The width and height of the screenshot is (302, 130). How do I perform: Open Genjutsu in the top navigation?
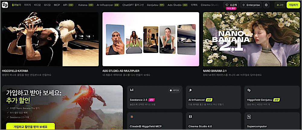point(156,5)
